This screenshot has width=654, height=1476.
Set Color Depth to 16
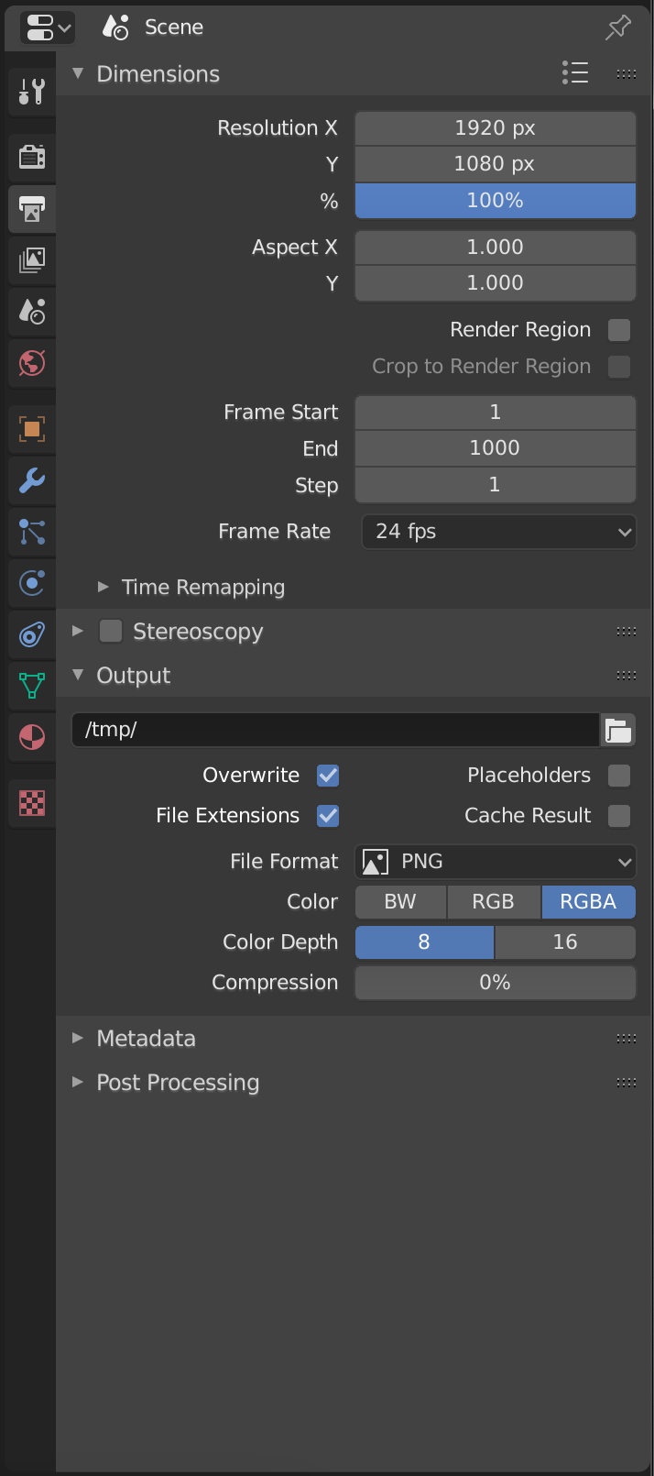coord(564,942)
